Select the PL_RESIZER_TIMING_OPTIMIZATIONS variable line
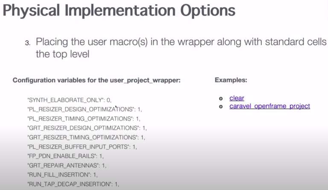Screen dimensions: 328x190 click(83, 118)
